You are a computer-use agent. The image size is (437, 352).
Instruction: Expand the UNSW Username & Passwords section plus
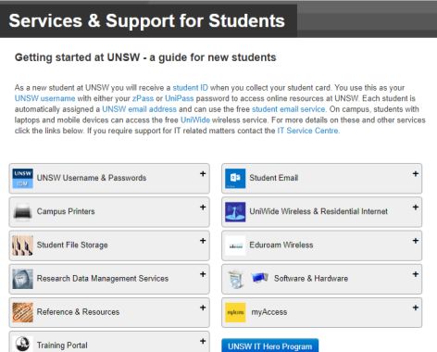click(x=203, y=174)
